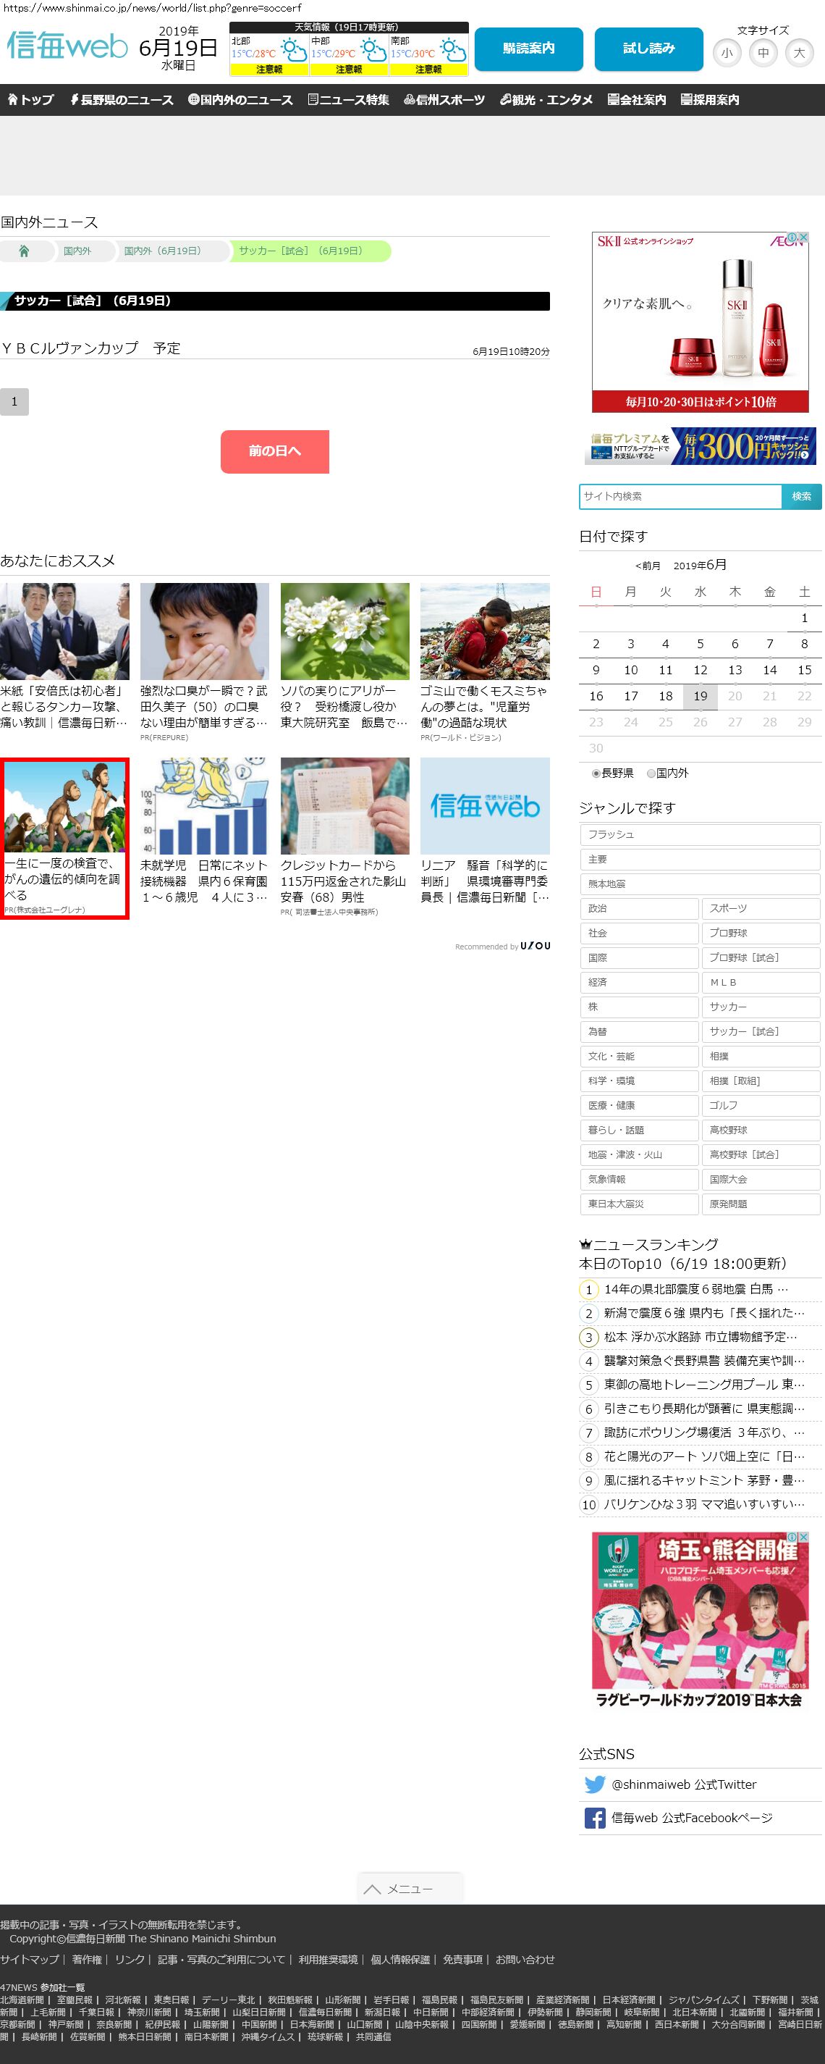Open the ＹＢＣルヴァンカップ 予定 article

click(x=90, y=348)
